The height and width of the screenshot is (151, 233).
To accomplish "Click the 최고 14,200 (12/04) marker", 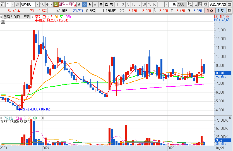I will coord(52,20).
